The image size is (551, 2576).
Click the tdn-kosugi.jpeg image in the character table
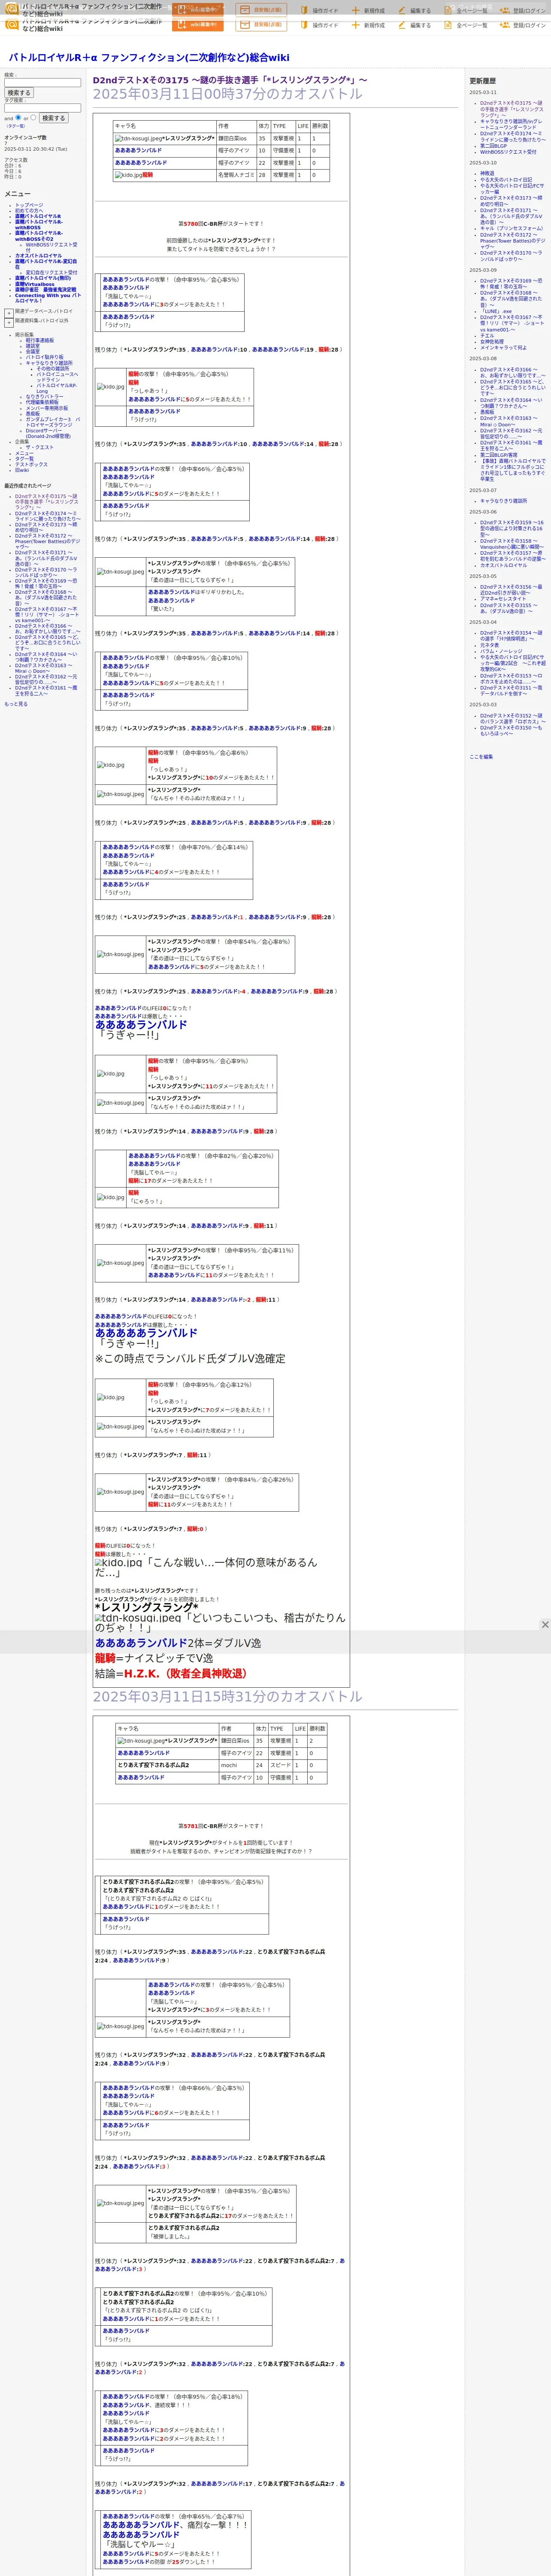click(x=138, y=139)
